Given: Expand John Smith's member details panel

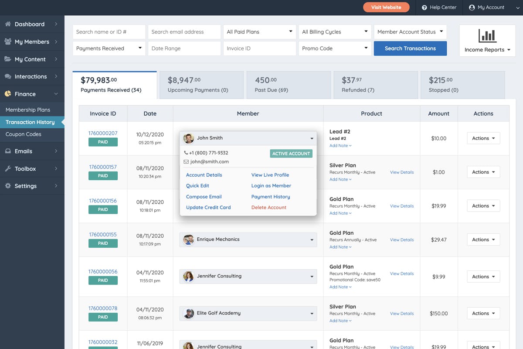Looking at the screenshot, I should click(312, 137).
